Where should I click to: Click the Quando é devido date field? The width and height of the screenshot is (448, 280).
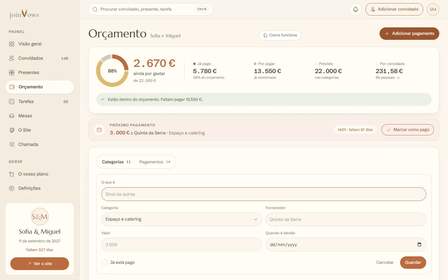(346, 245)
